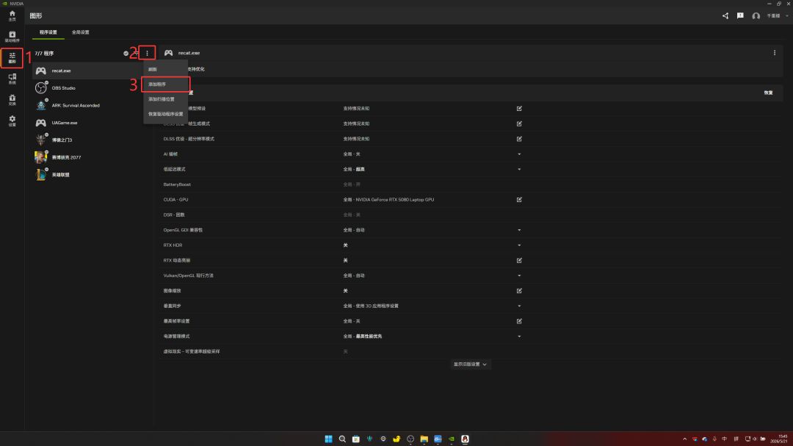This screenshot has height=446, width=793.
Task: Open the 系统 system section in the sidebar
Action: [12, 79]
